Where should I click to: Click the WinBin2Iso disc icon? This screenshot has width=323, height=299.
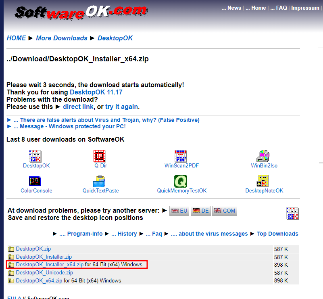pos(263,156)
